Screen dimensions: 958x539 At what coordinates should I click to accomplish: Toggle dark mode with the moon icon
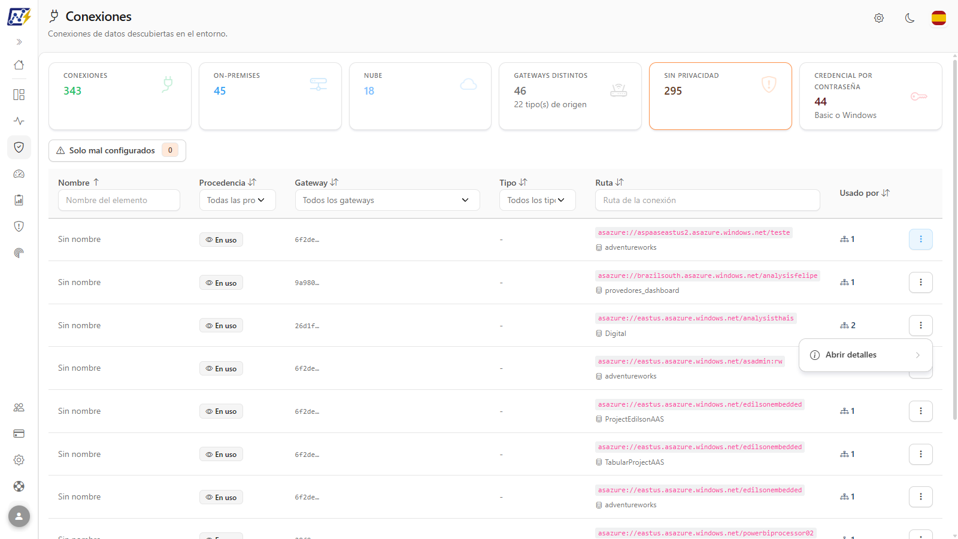pos(910,18)
